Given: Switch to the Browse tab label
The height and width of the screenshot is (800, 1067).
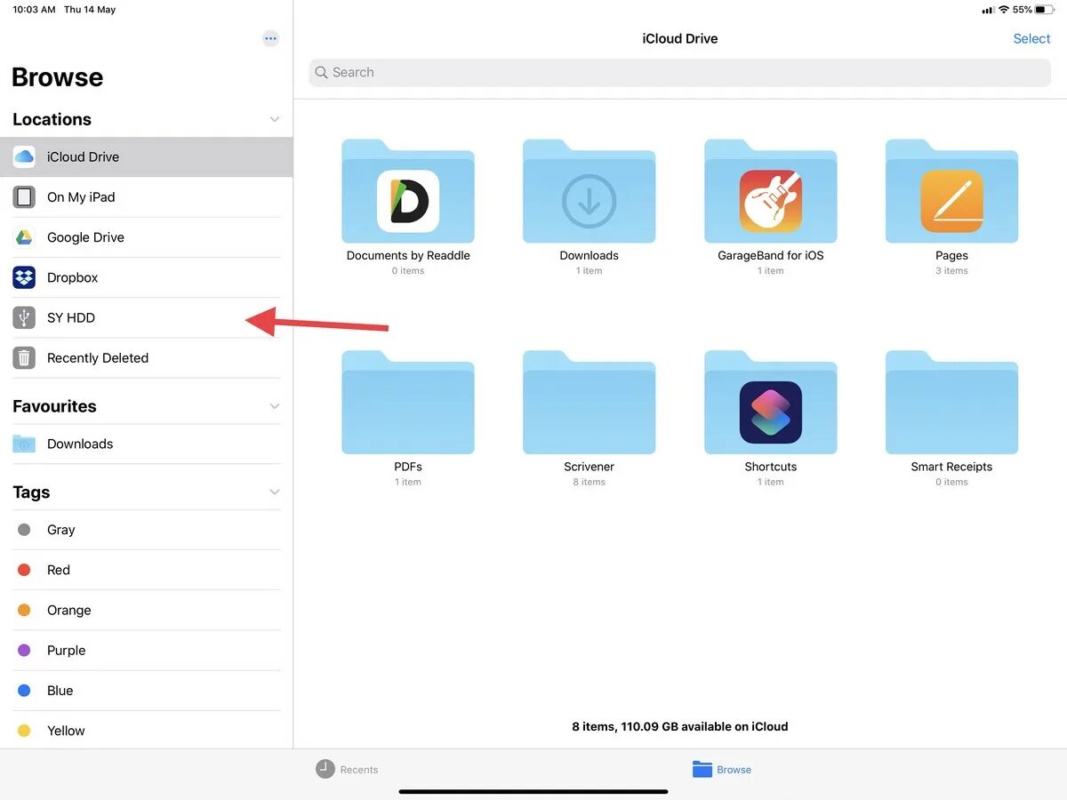Looking at the screenshot, I should 734,770.
